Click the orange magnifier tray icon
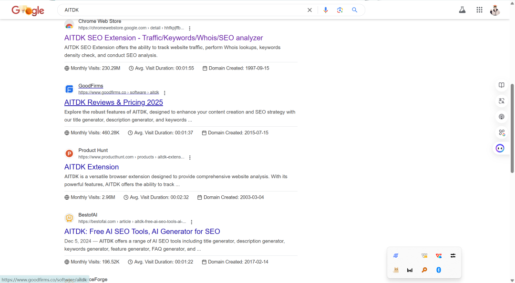The image size is (515, 283). pyautogui.click(x=424, y=270)
